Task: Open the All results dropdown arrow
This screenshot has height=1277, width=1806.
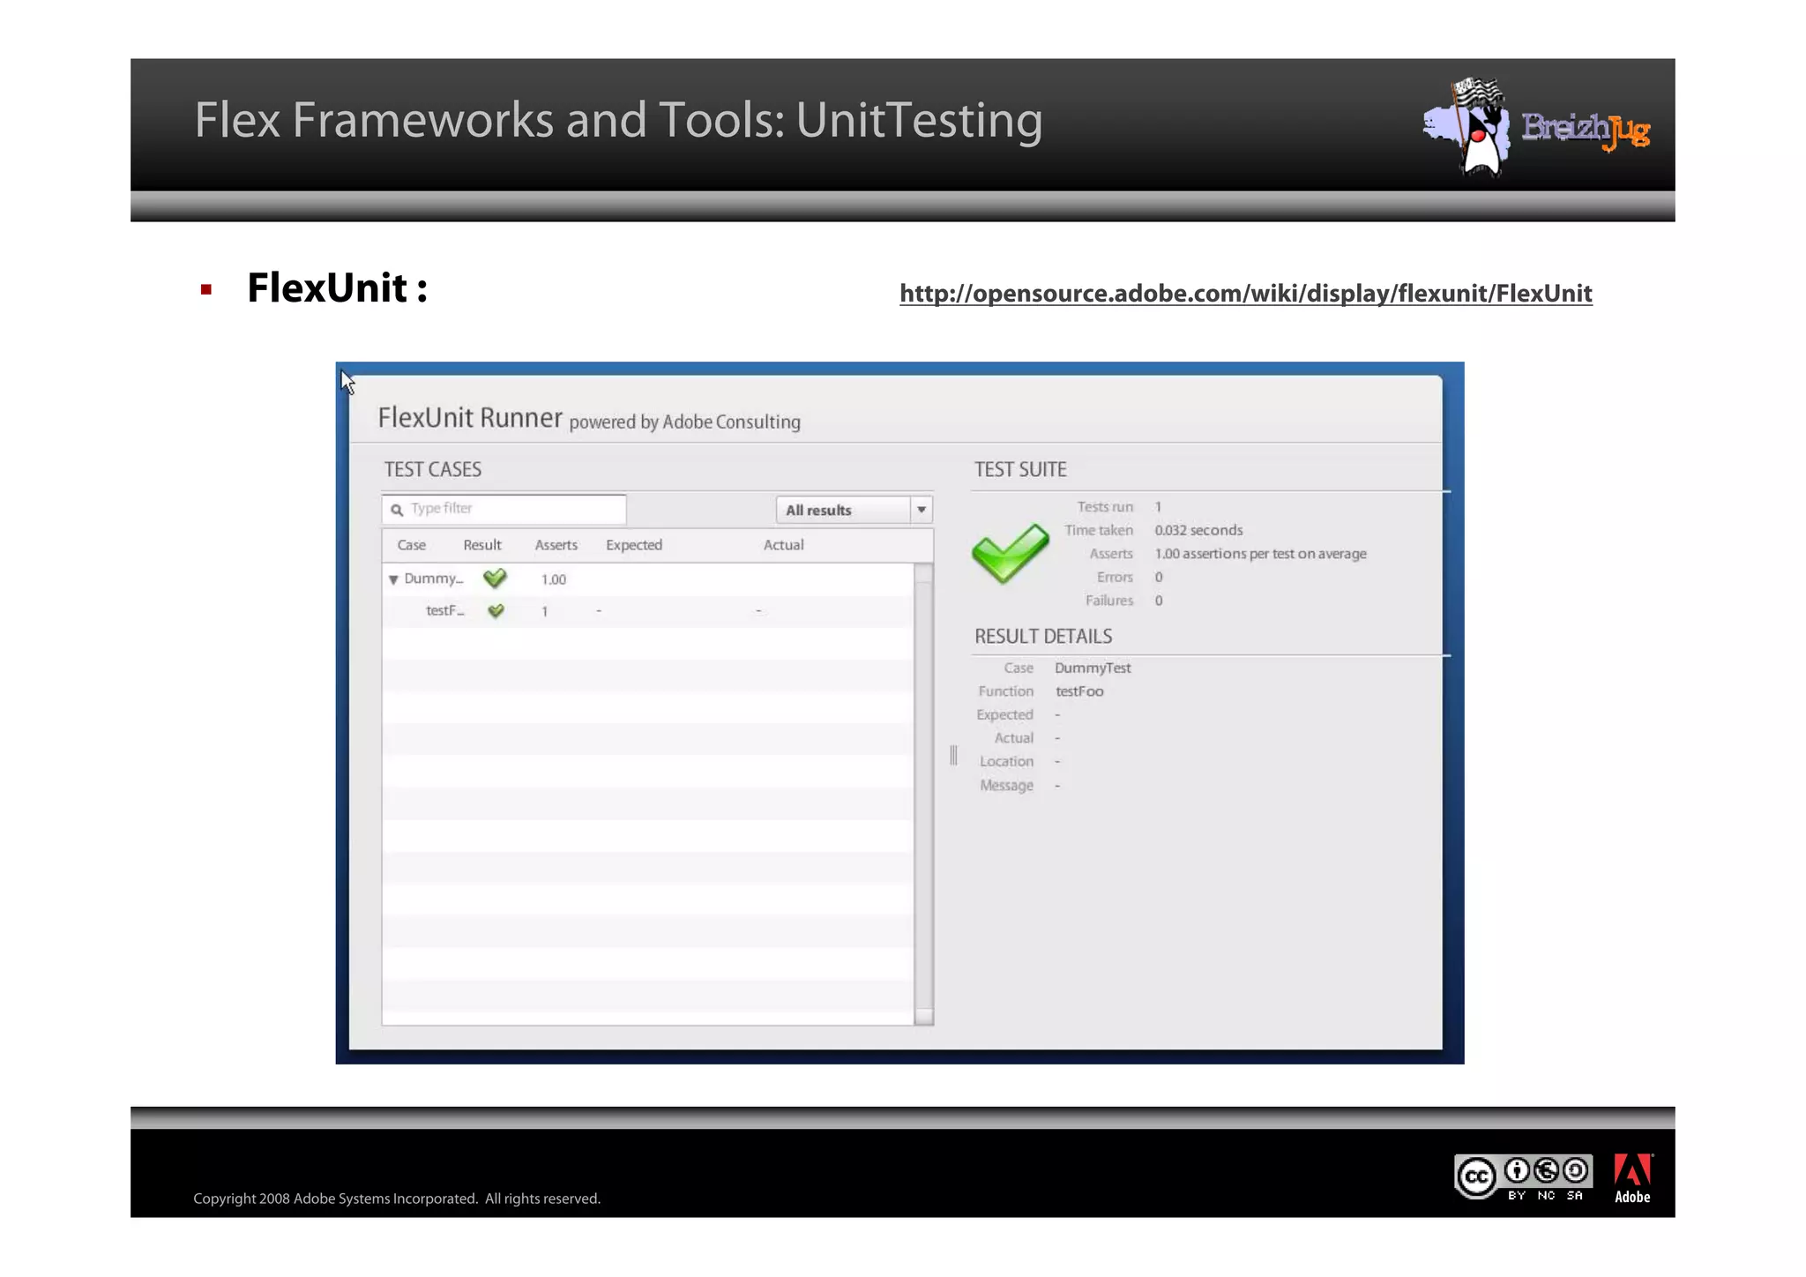Action: pyautogui.click(x=921, y=510)
